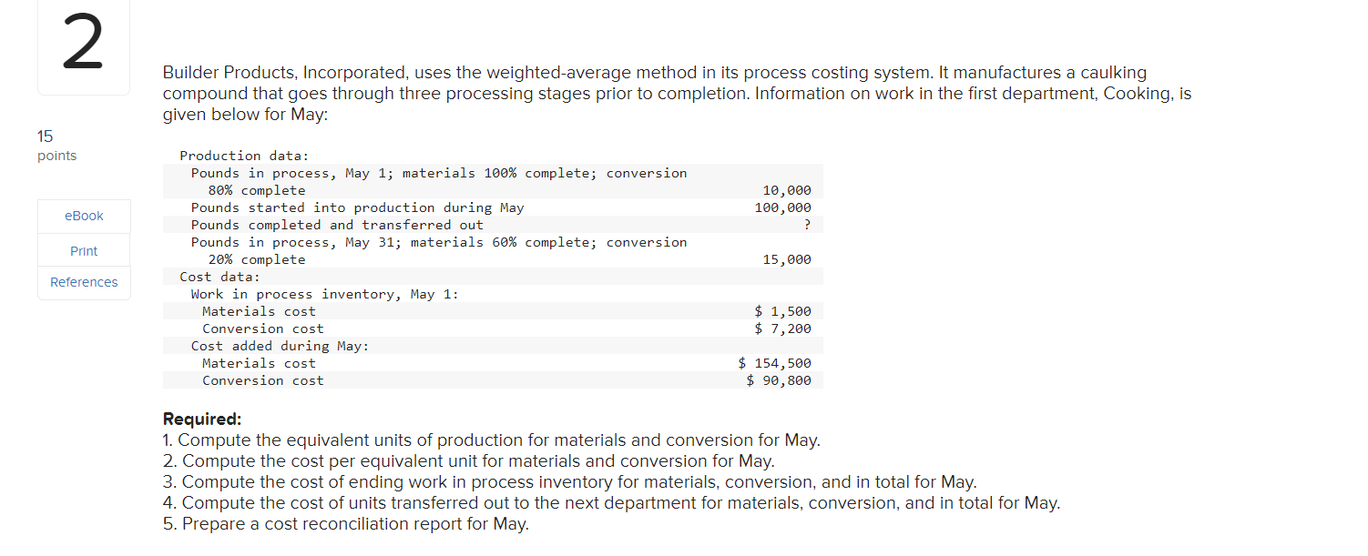Click the 'Builder Products, Incorporated' intro paragraph
The height and width of the screenshot is (556, 1368).
coord(677,94)
